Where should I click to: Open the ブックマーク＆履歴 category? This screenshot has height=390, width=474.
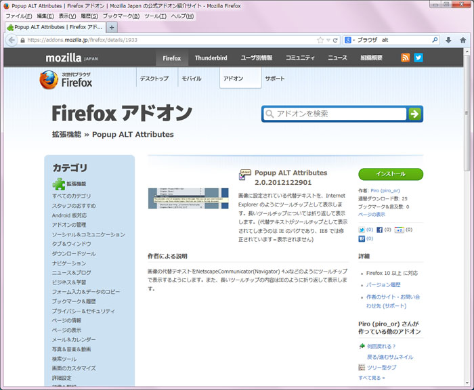point(74,301)
